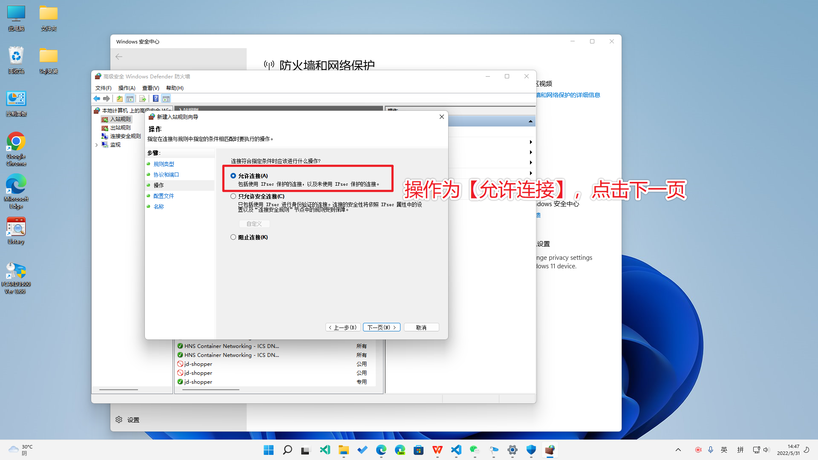Click the blocked jd-shopper rule marked 公用, first row
The width and height of the screenshot is (818, 460).
pyautogui.click(x=276, y=364)
